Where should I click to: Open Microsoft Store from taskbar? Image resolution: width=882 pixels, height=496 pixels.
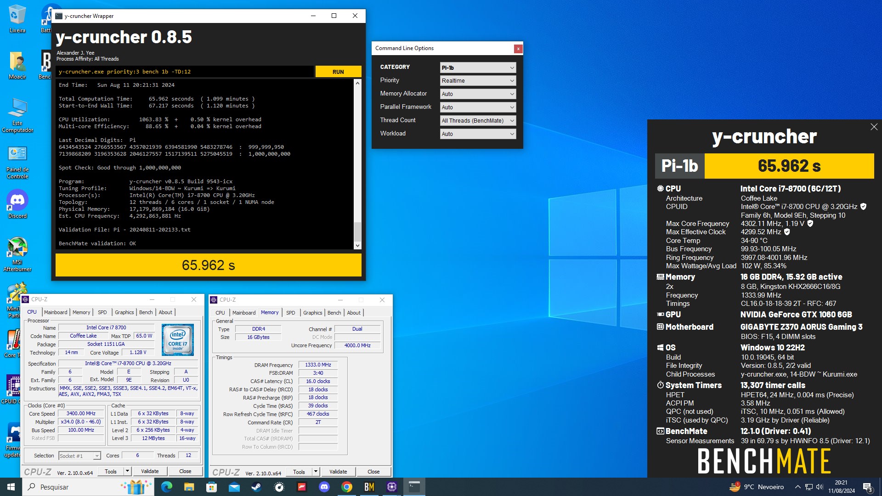(x=211, y=487)
